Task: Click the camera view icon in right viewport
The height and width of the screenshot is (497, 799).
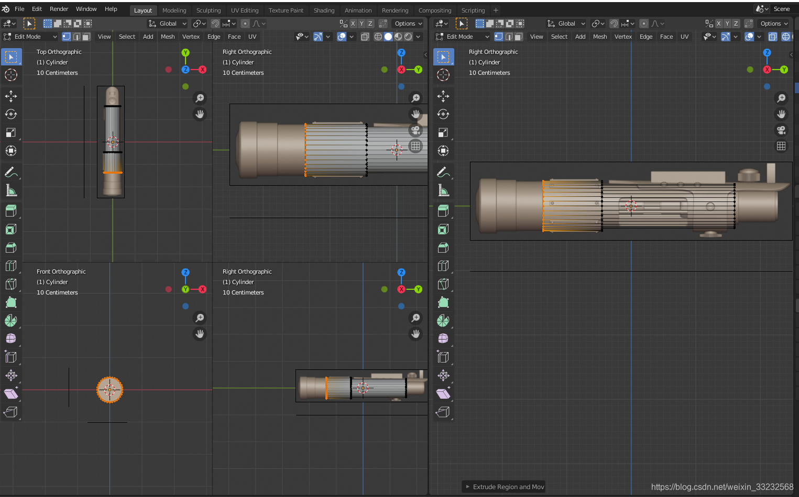Action: point(781,130)
